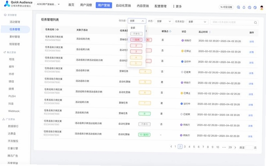The width and height of the screenshot is (266, 166).
Task: Click the 切至旧版 switch version button
Action: 226,7
